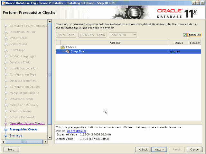
Task: Click the Checks column header
Action: [115, 43]
